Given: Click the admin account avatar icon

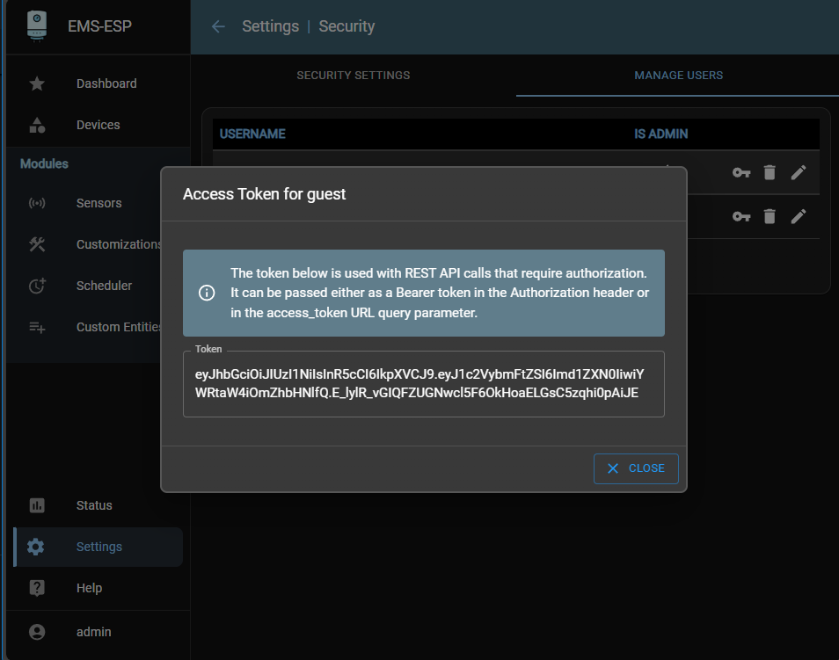Looking at the screenshot, I should [x=37, y=632].
